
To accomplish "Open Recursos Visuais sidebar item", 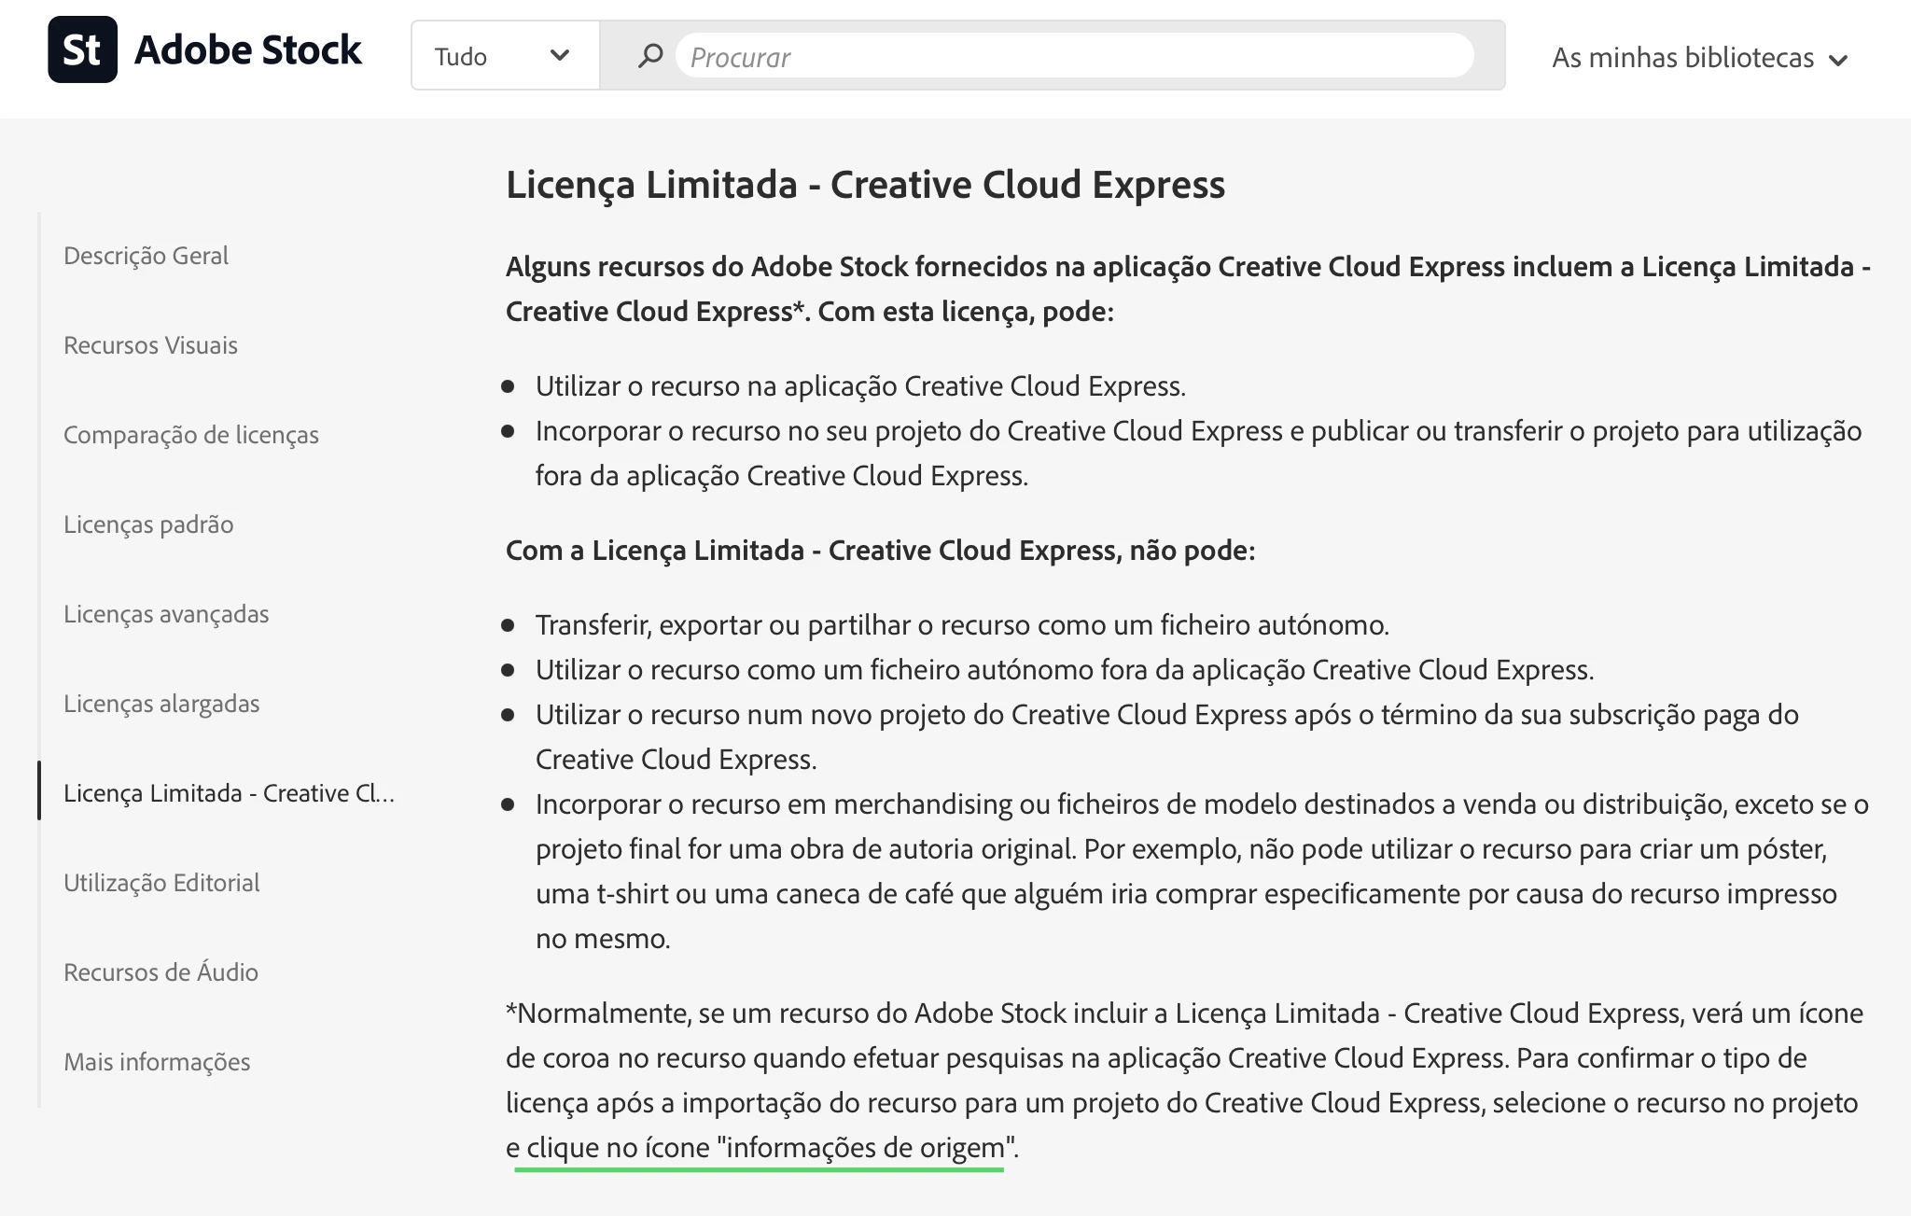I will (x=150, y=345).
